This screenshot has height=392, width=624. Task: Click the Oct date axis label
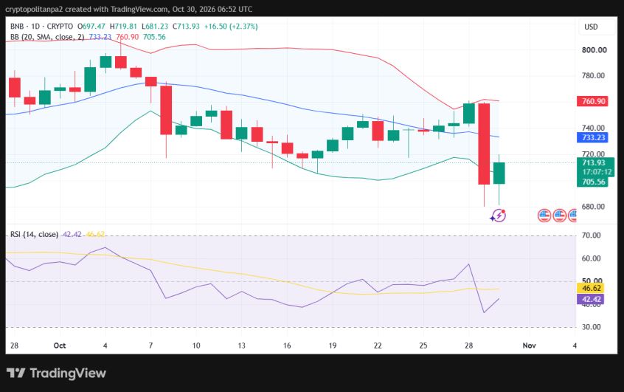(x=60, y=345)
